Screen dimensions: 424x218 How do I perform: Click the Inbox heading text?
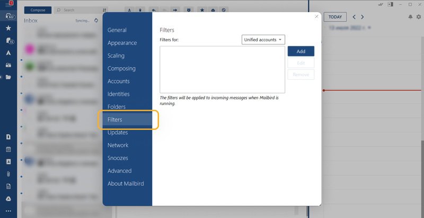click(x=31, y=21)
